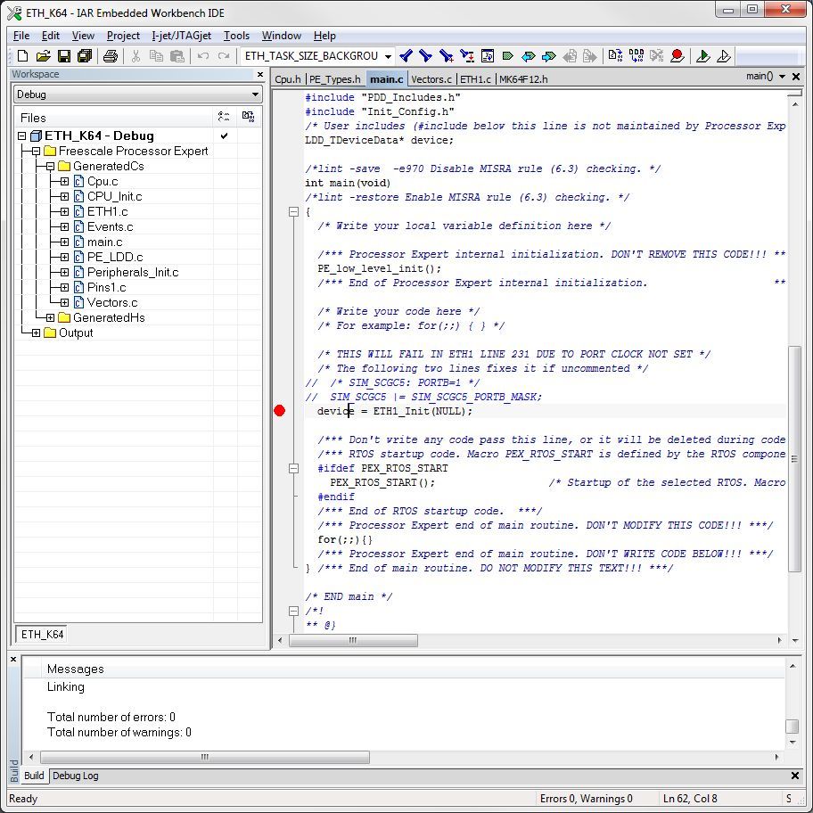Open the File menu
This screenshot has height=813, width=813.
click(21, 36)
